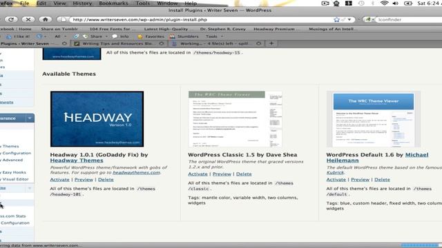The image size is (442, 248).
Task: Open the Bookmarks menu
Action: pos(113,3)
